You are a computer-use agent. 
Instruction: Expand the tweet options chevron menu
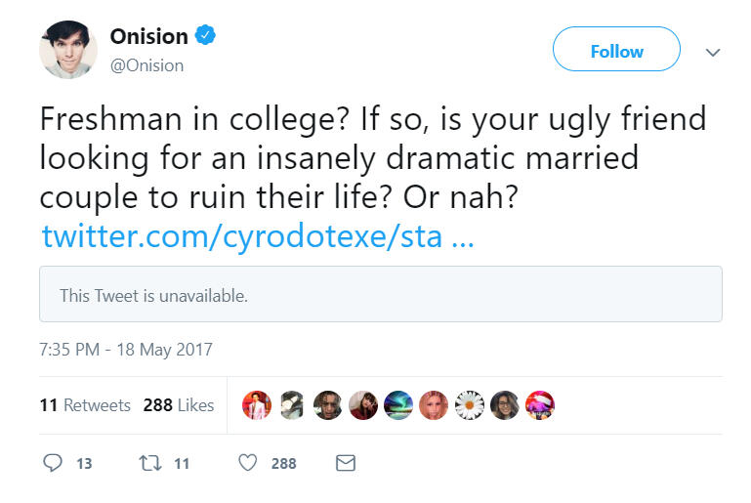[x=713, y=52]
